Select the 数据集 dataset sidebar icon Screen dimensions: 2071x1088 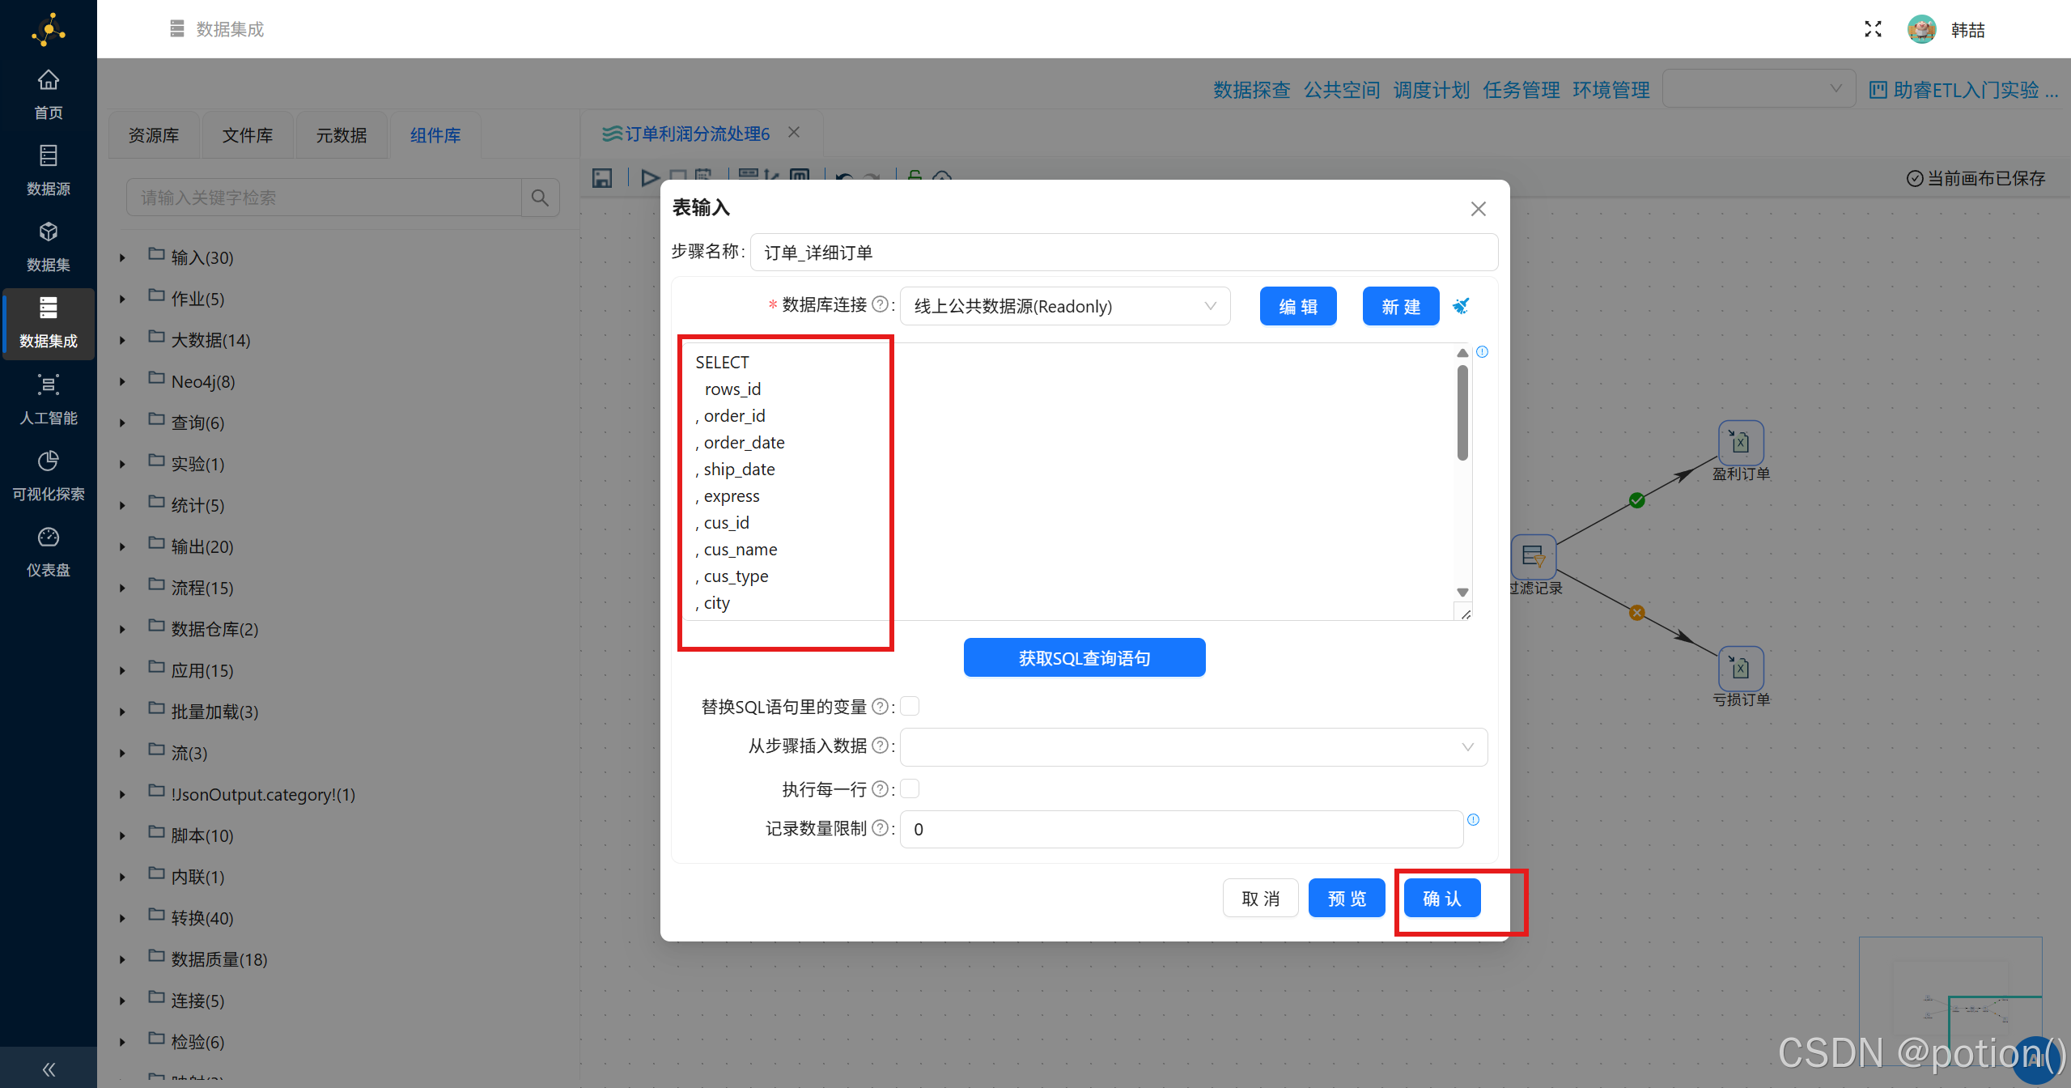(x=48, y=244)
